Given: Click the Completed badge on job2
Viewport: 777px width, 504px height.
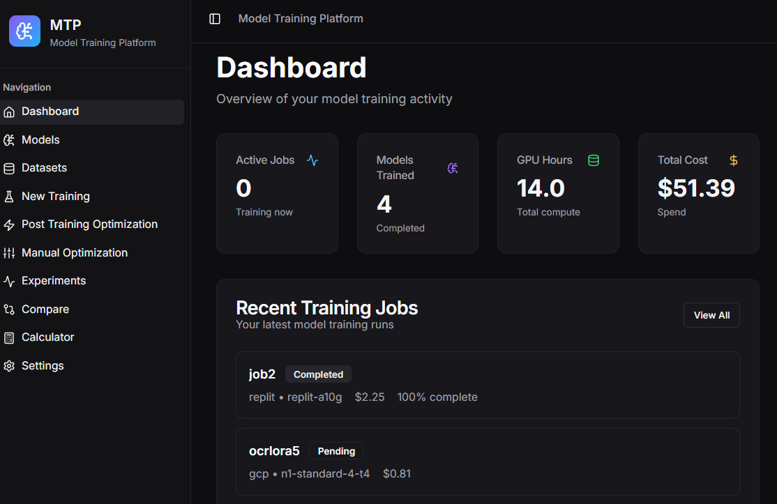Looking at the screenshot, I should (318, 374).
